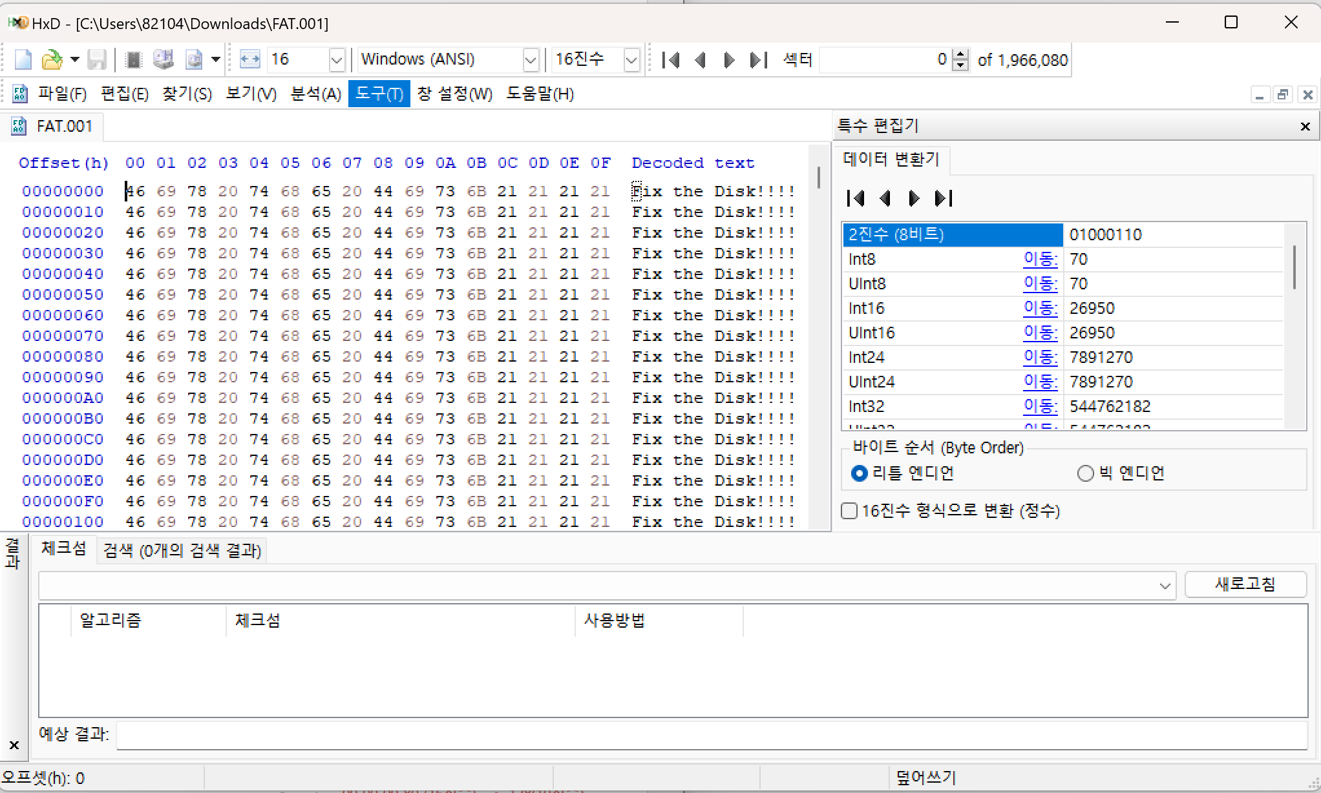Click the New file icon
Viewport: 1321px width, 793px height.
click(x=23, y=60)
